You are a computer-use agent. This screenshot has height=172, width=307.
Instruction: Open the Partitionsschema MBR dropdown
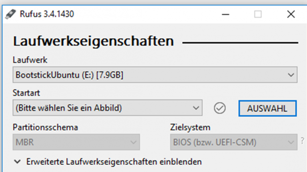click(76, 142)
